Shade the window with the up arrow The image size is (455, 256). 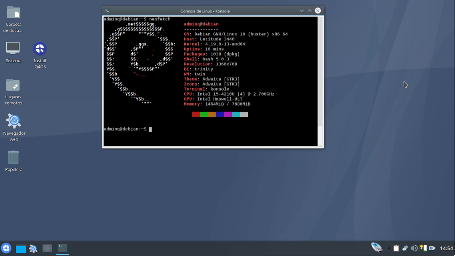tap(309, 10)
